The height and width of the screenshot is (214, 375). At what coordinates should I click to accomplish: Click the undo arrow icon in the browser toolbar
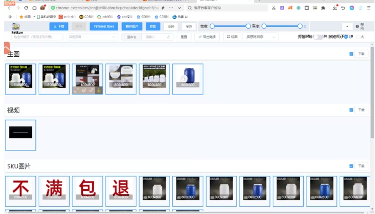[x=343, y=8]
